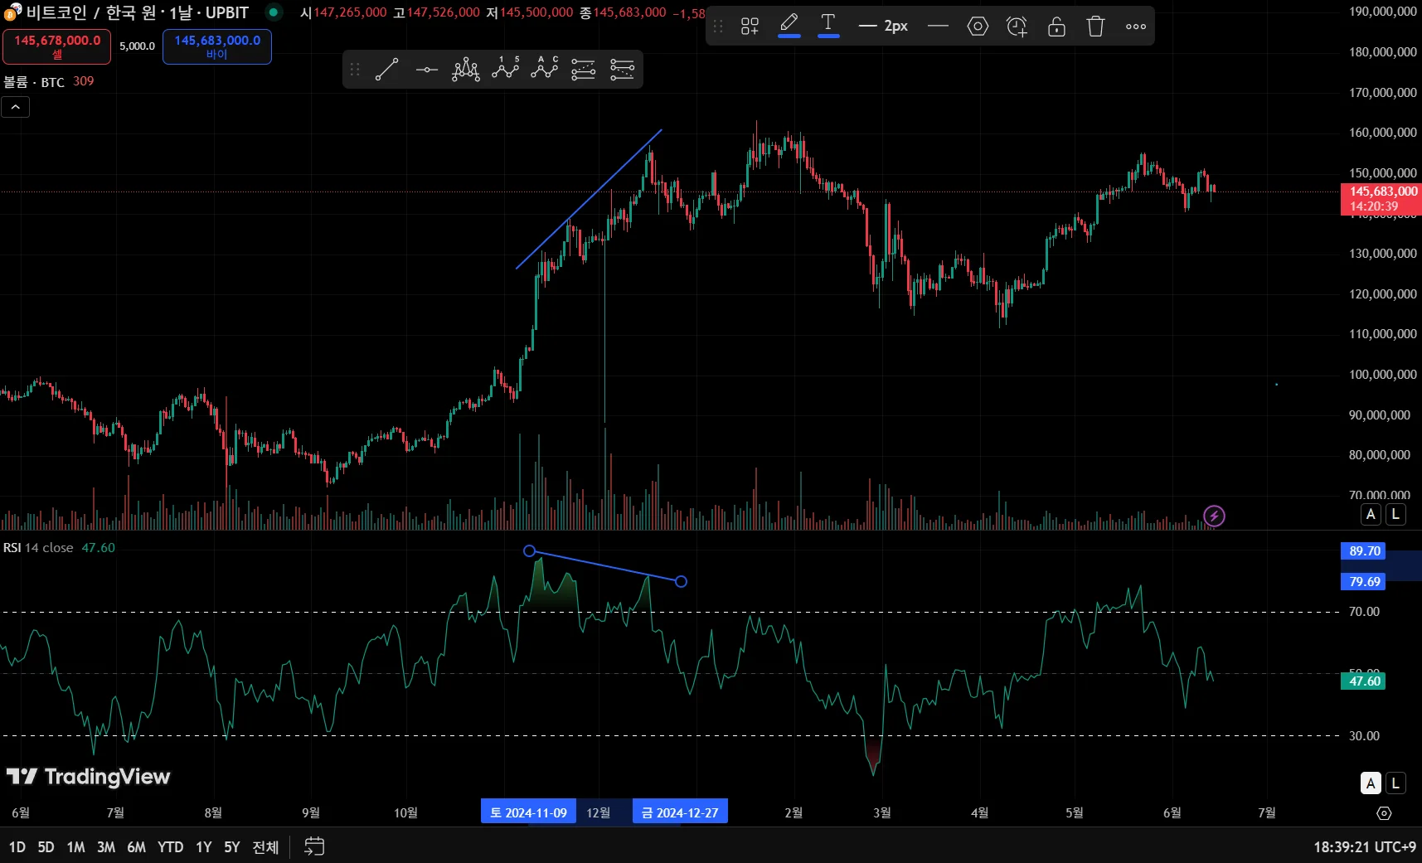Select the trend-based Fibonacci extension tool
The image size is (1422, 863).
[622, 70]
